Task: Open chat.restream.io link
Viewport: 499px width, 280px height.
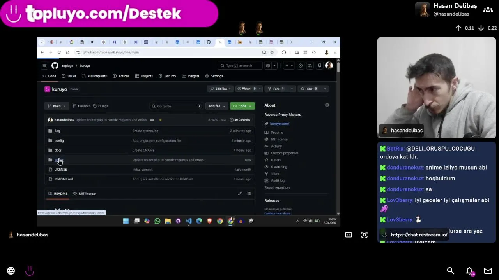Action: pos(419,234)
